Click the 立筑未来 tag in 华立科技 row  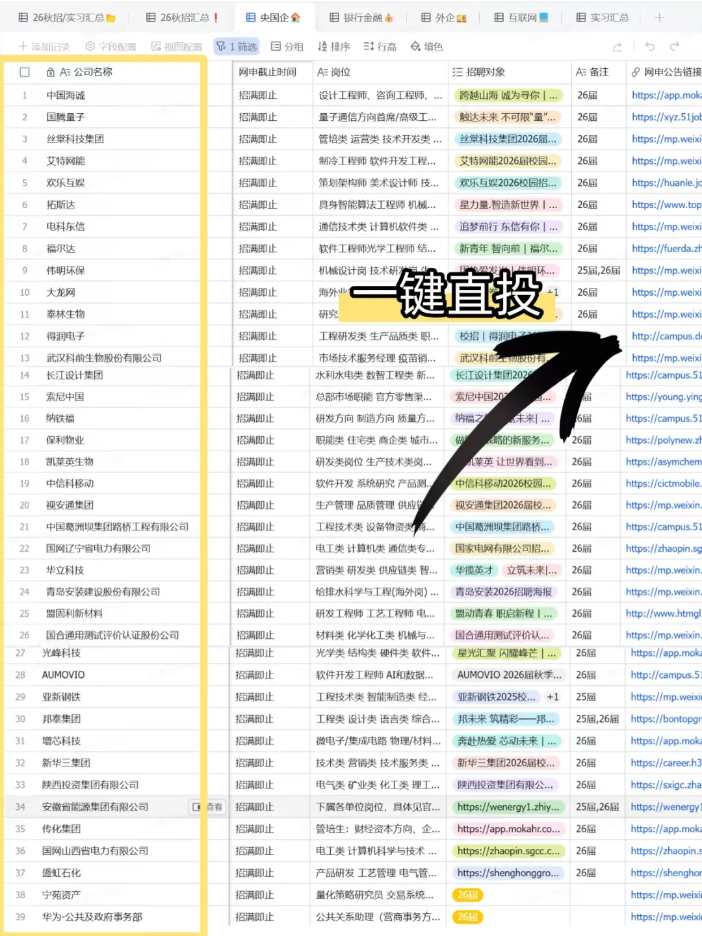click(532, 570)
